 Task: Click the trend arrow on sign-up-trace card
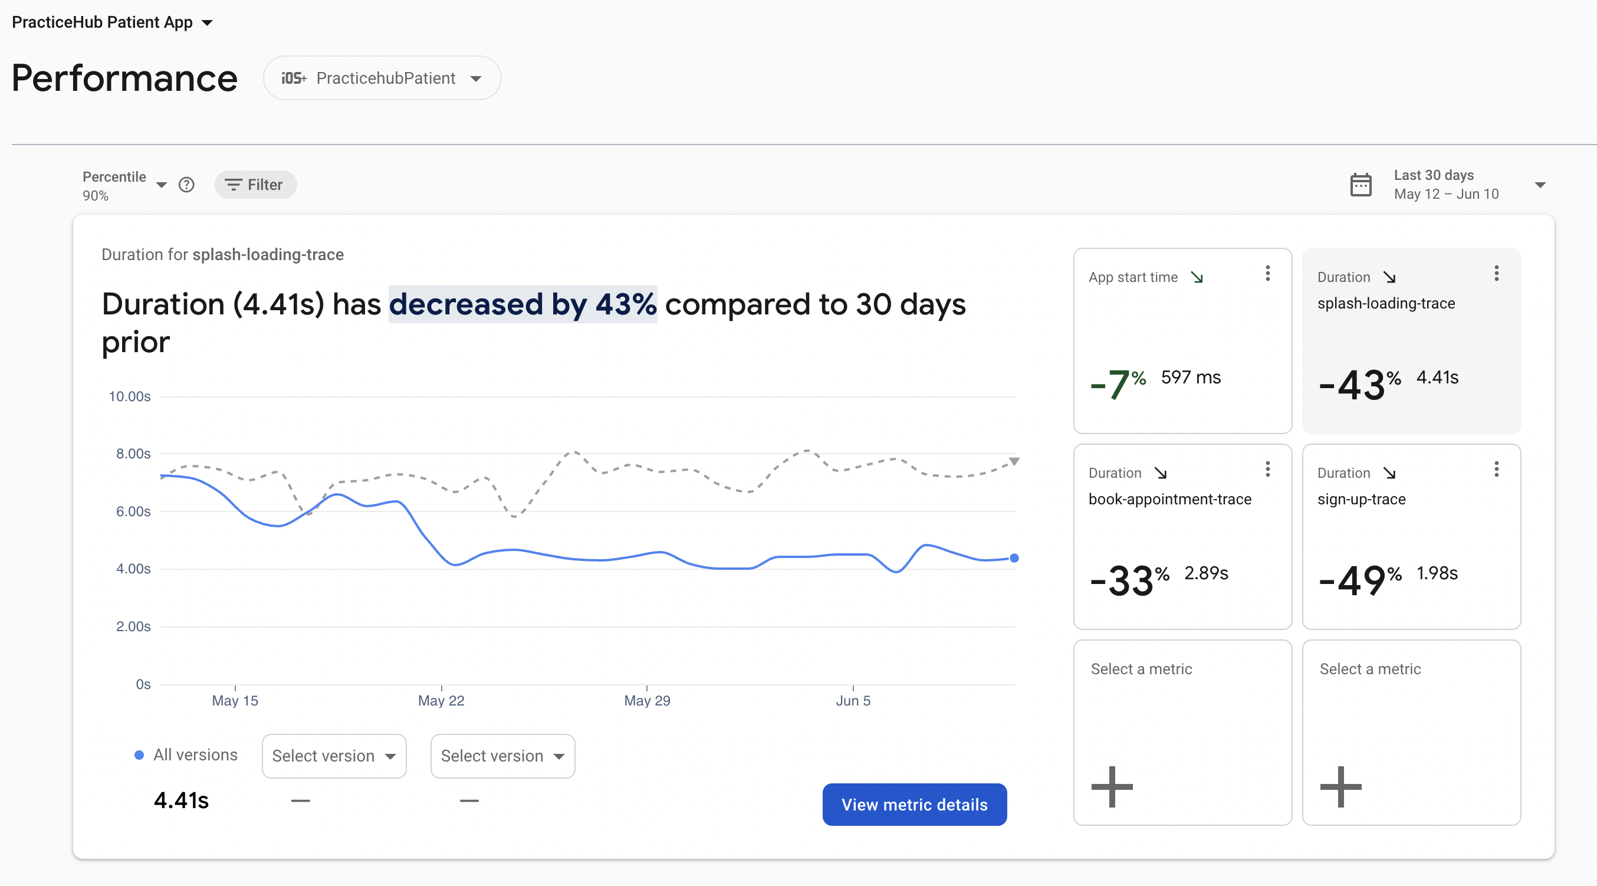pos(1389,473)
